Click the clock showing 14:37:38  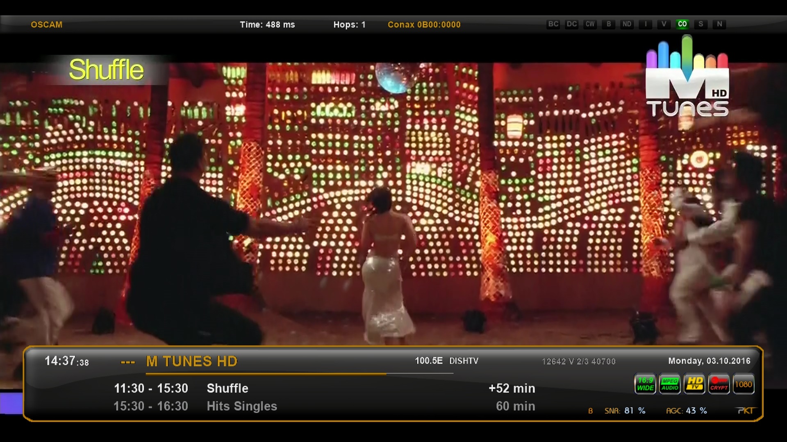tap(67, 361)
